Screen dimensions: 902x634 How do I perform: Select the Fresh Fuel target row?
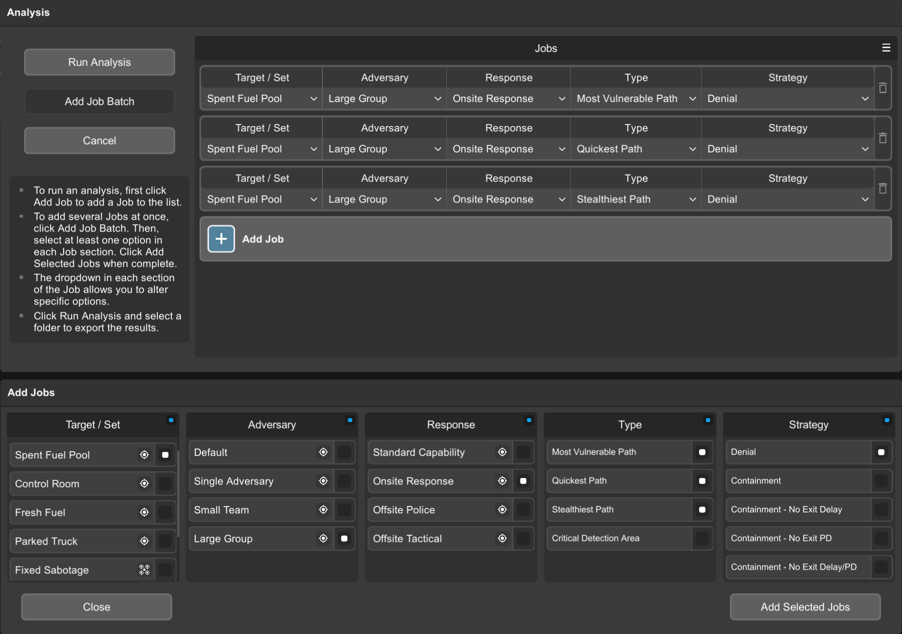tap(93, 512)
